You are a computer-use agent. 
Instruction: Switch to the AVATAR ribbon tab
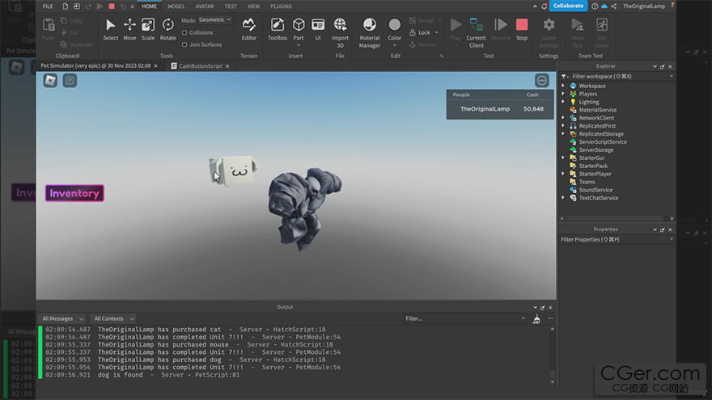click(x=205, y=6)
